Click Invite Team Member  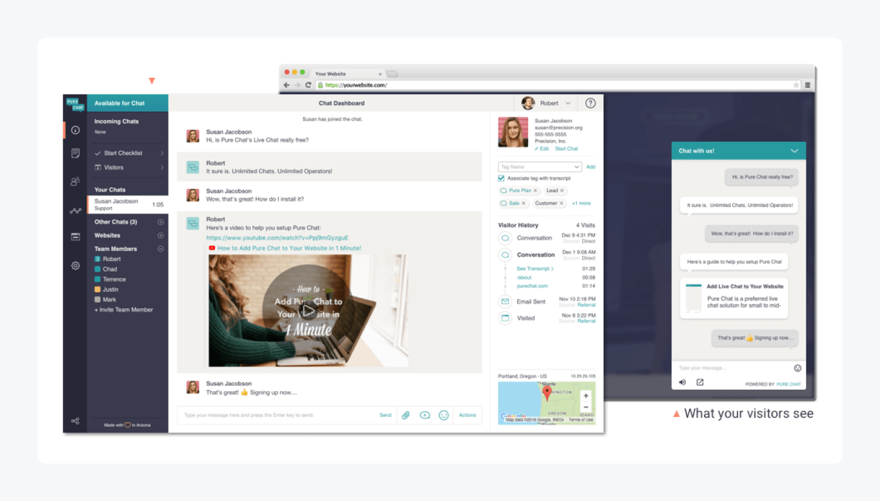pyautogui.click(x=124, y=310)
